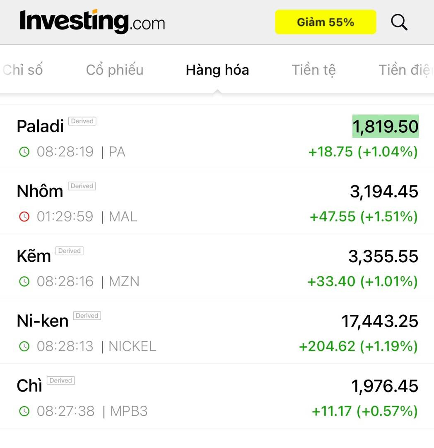
Task: Switch to the Chỉ số tab
Action: click(23, 70)
